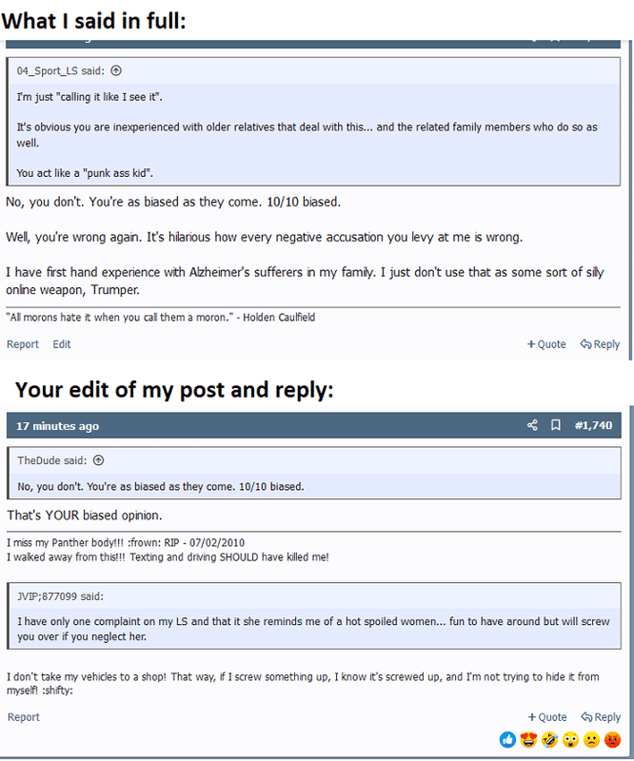634x761 pixels.
Task: React with the Sad face emoji
Action: 591,739
